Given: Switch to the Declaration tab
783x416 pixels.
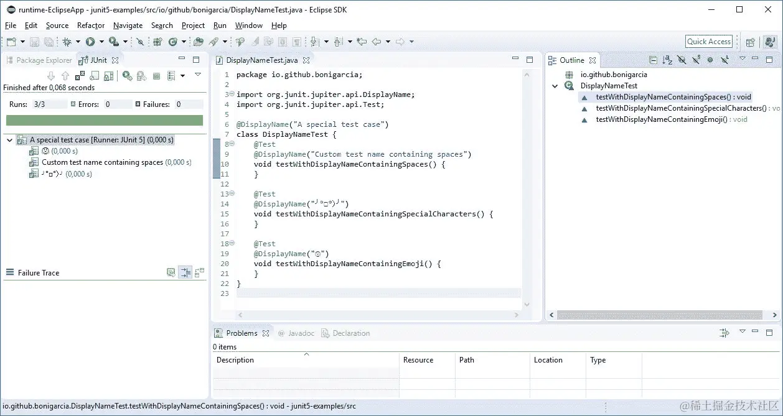Looking at the screenshot, I should [x=345, y=333].
